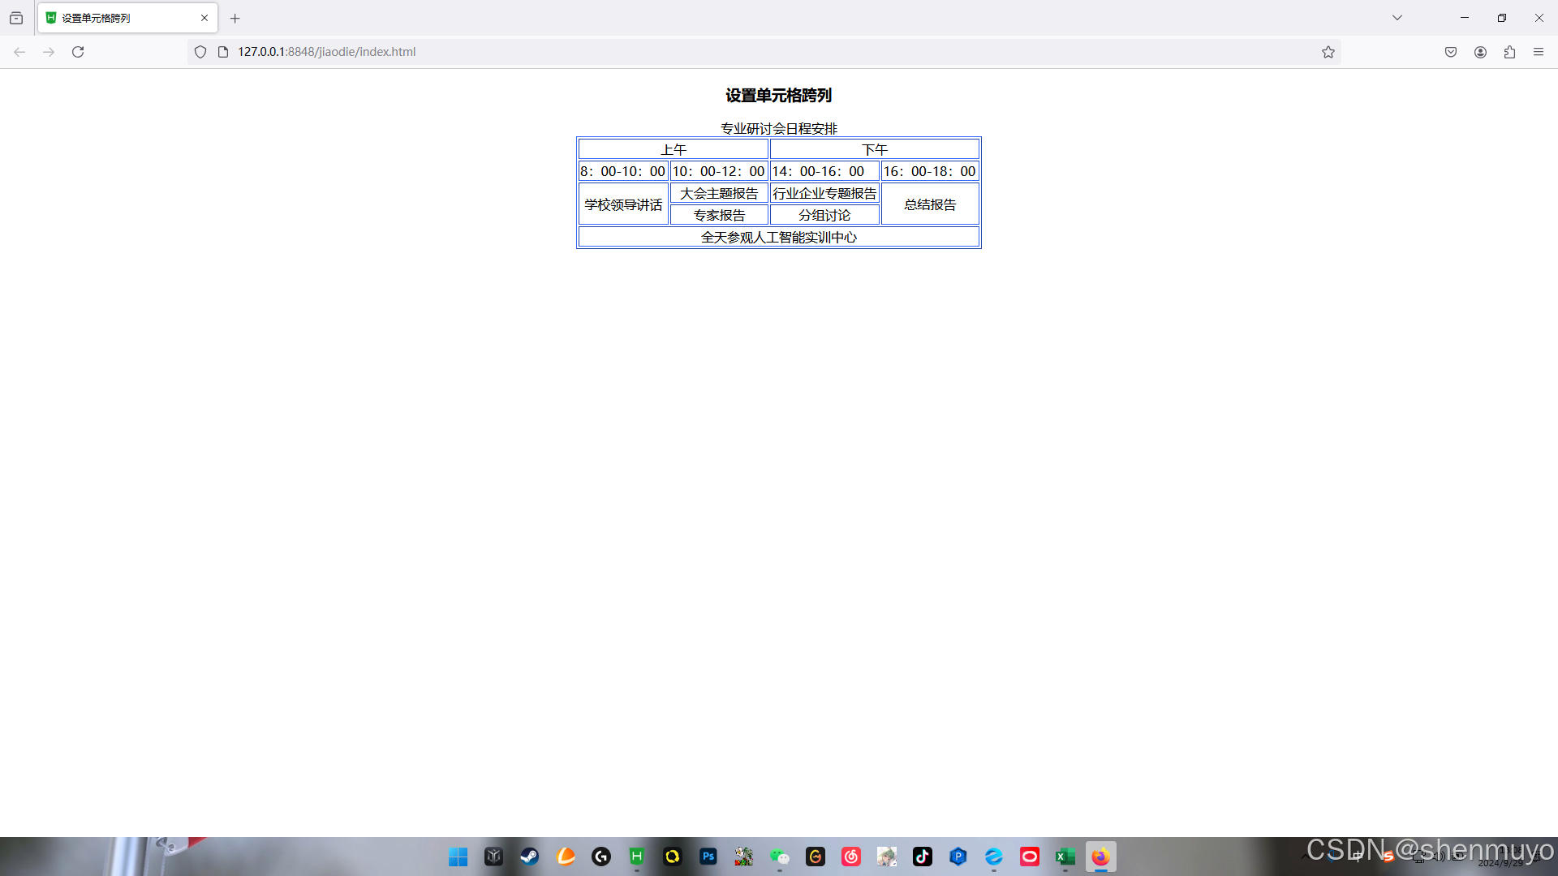The image size is (1558, 876).
Task: Open the extensions puzzle icon
Action: click(1509, 52)
